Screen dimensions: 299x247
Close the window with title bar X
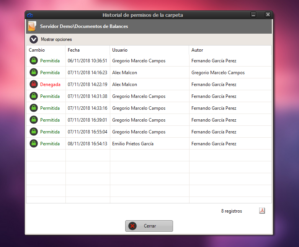point(268,15)
